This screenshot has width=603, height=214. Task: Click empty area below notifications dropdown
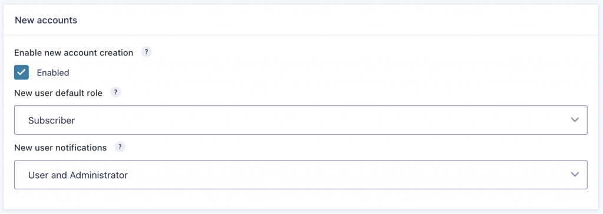point(301,199)
